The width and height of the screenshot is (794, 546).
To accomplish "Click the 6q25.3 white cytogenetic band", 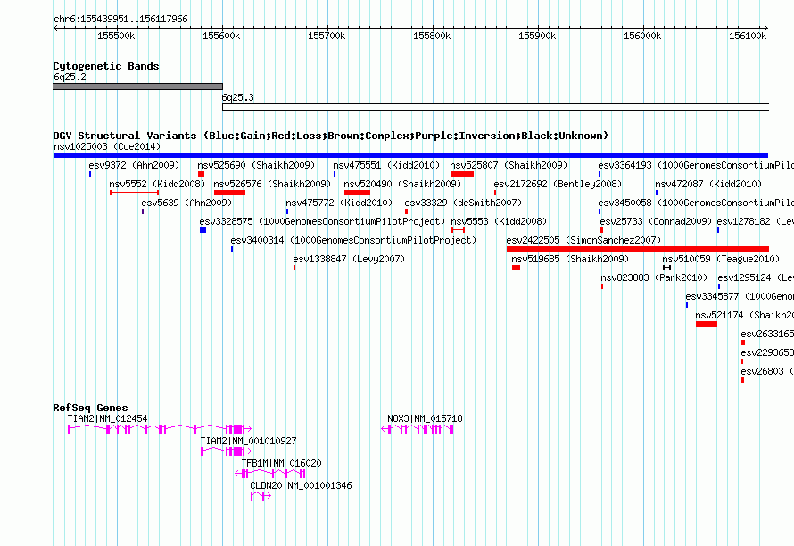I will coord(496,107).
